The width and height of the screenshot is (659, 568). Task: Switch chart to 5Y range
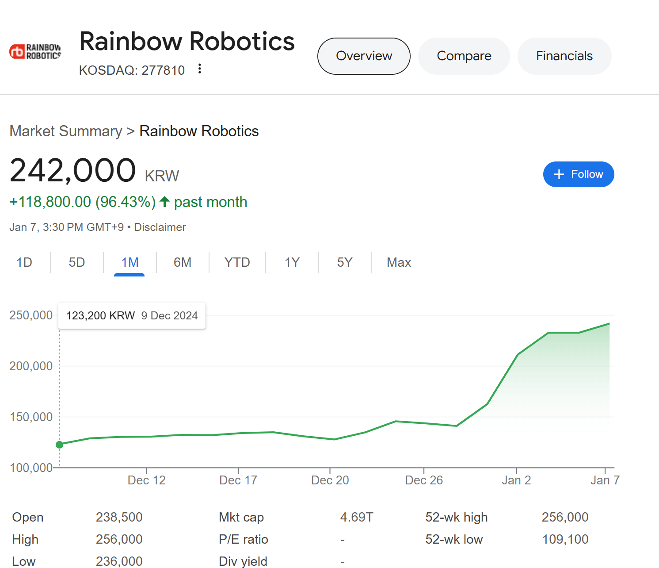345,262
